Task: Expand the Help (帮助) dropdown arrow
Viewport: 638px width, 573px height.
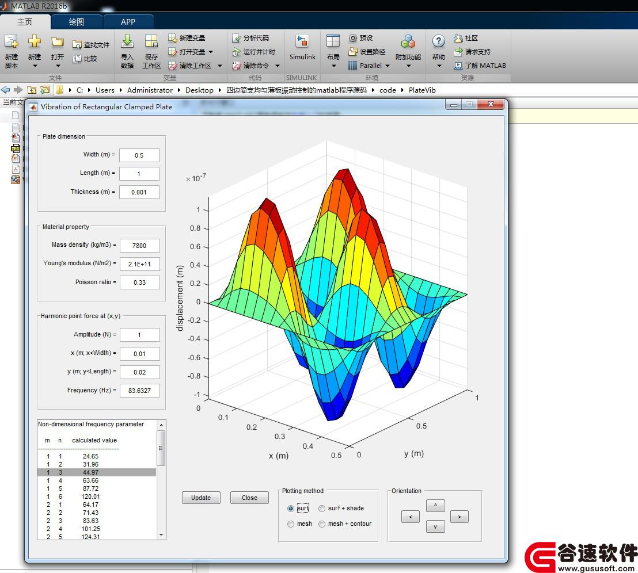Action: tap(439, 66)
